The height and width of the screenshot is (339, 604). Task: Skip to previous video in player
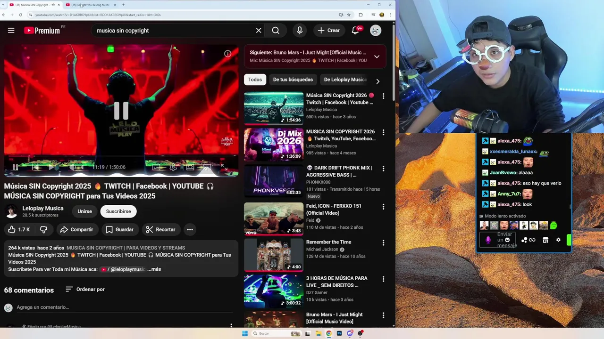coord(35,167)
